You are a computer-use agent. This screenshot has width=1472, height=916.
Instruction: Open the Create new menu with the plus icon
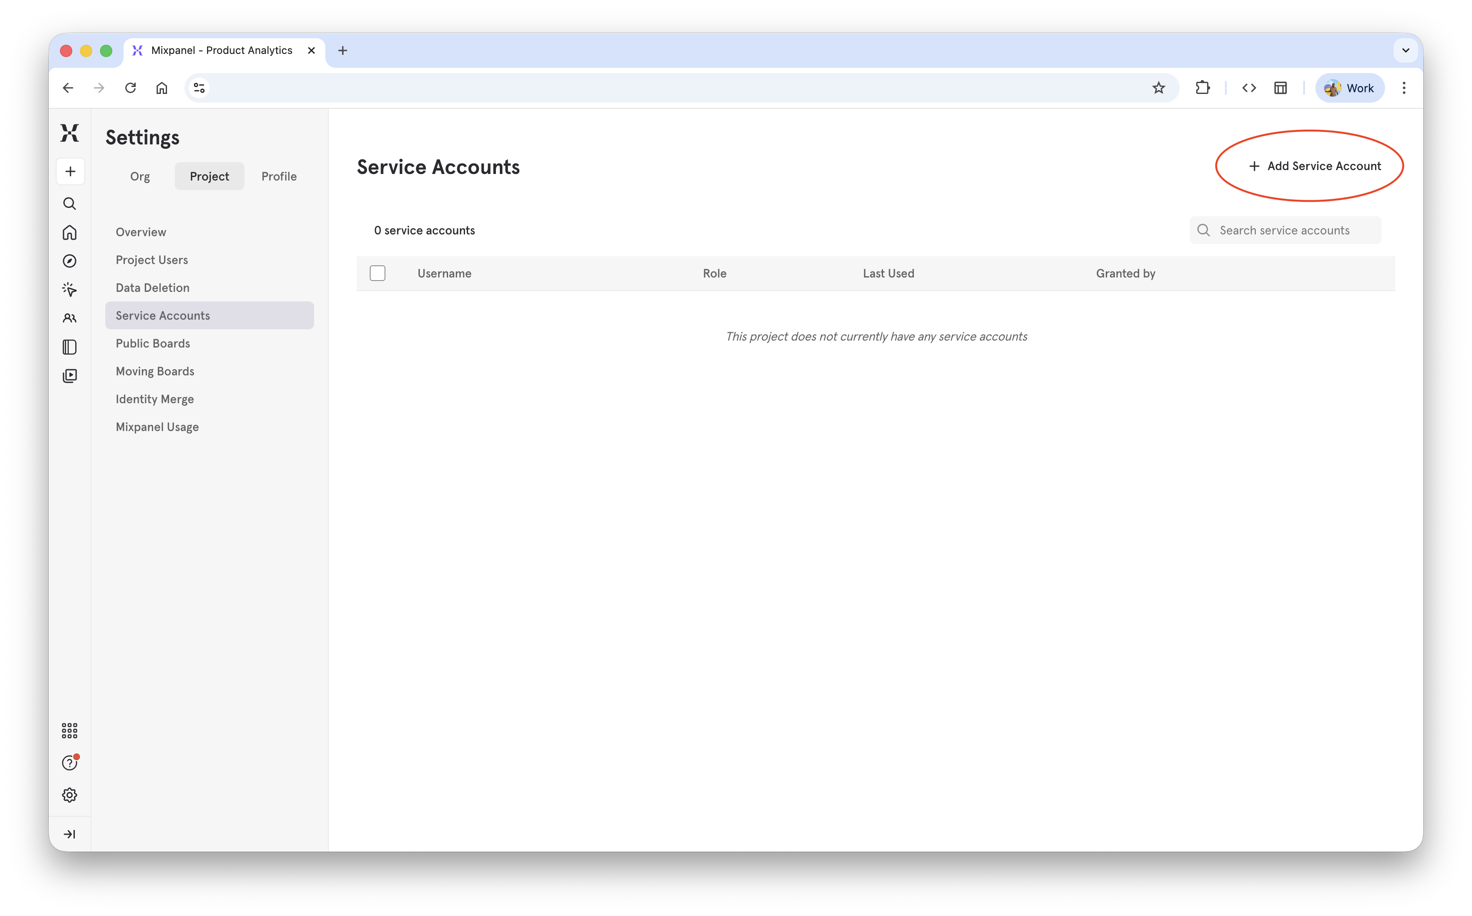pyautogui.click(x=70, y=171)
